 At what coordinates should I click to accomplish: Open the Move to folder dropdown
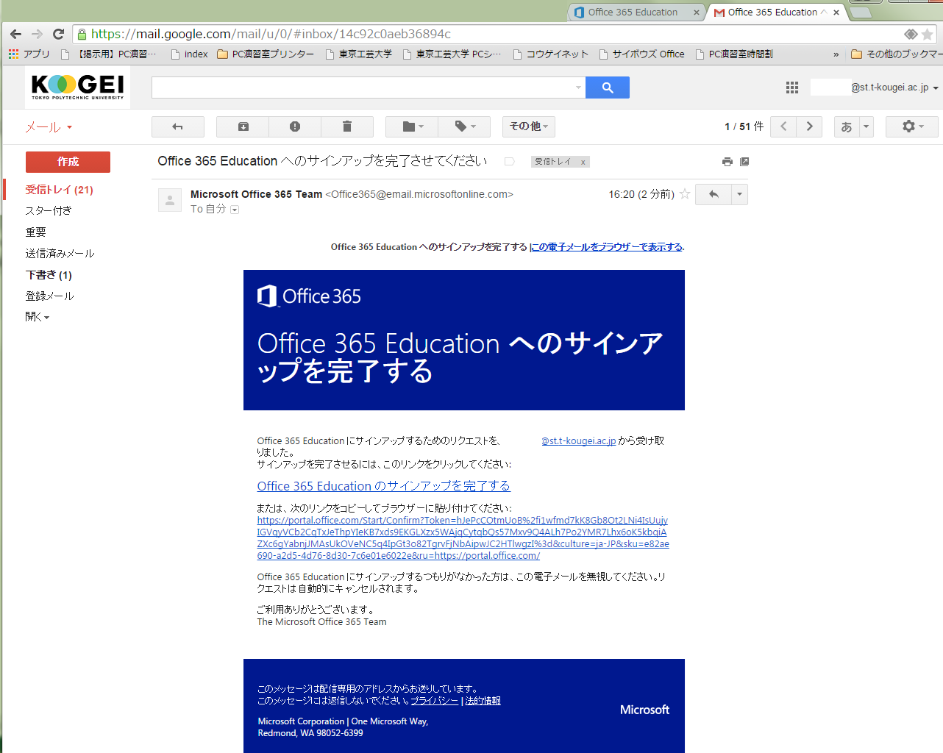tap(412, 126)
